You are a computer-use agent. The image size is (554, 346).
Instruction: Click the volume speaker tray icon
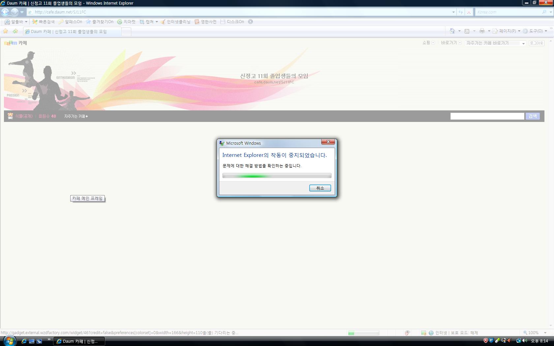tap(525, 340)
